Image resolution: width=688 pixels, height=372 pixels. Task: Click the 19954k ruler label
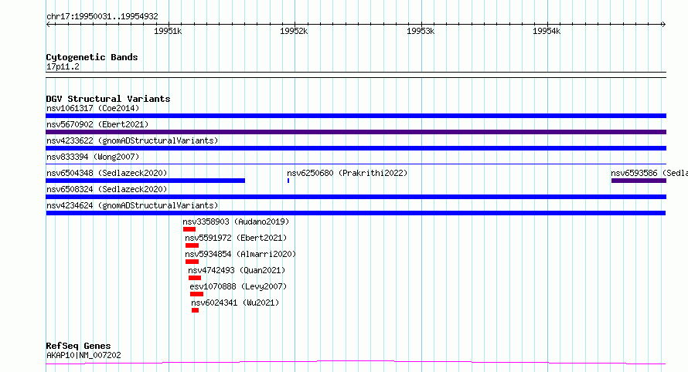point(547,31)
